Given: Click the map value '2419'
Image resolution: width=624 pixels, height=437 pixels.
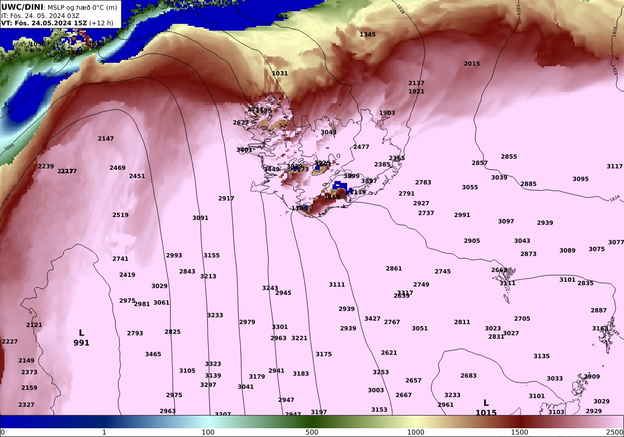Looking at the screenshot, I should 127,275.
